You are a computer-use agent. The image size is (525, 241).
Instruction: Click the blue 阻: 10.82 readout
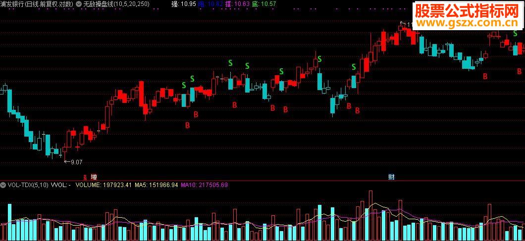click(x=211, y=4)
